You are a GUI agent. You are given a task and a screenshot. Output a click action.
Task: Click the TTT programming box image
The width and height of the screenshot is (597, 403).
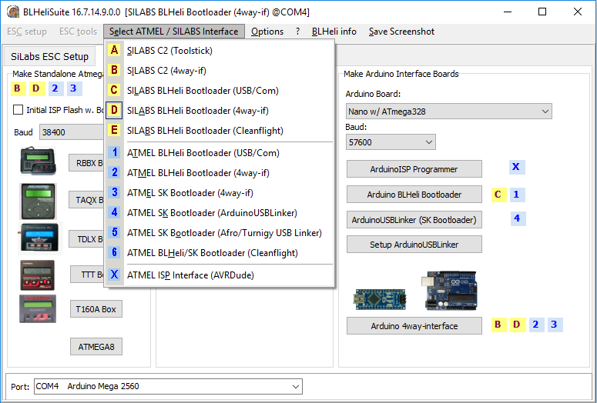37,275
